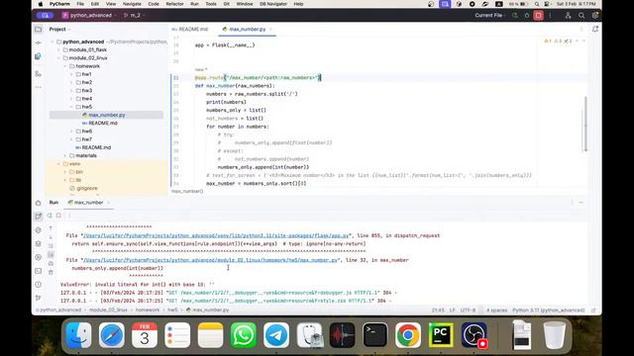Open Search Everywhere magnifier in PyCharm toolbar
The image size is (634, 356).
pyautogui.click(x=581, y=16)
